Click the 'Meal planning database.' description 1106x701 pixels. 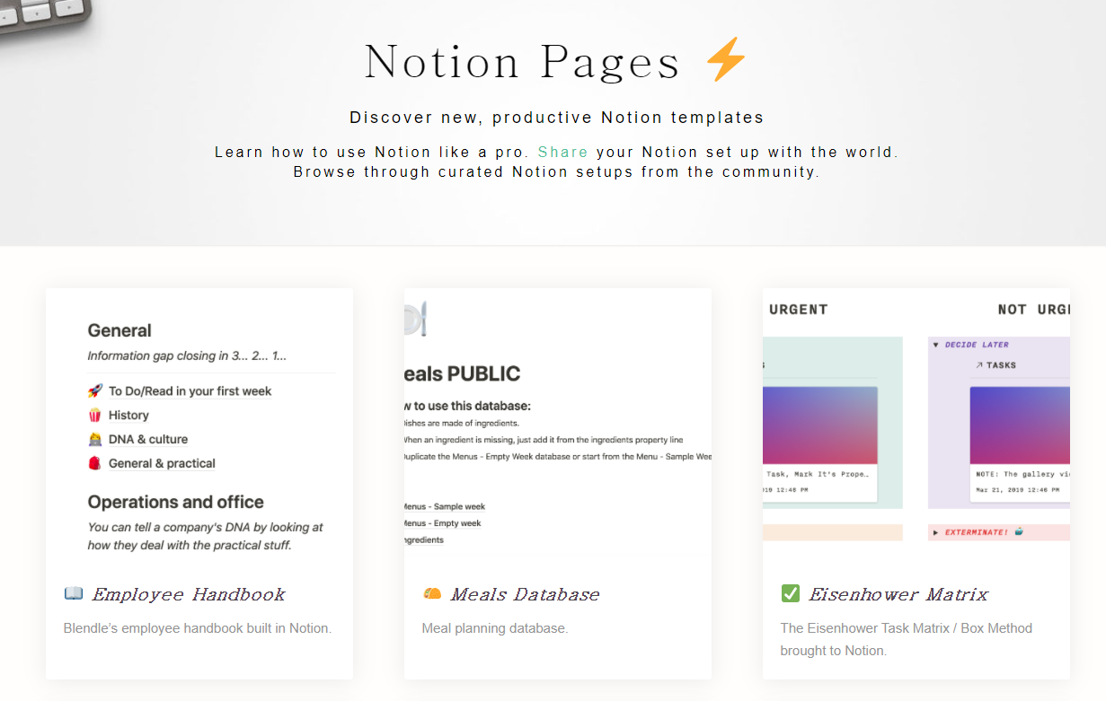[495, 628]
